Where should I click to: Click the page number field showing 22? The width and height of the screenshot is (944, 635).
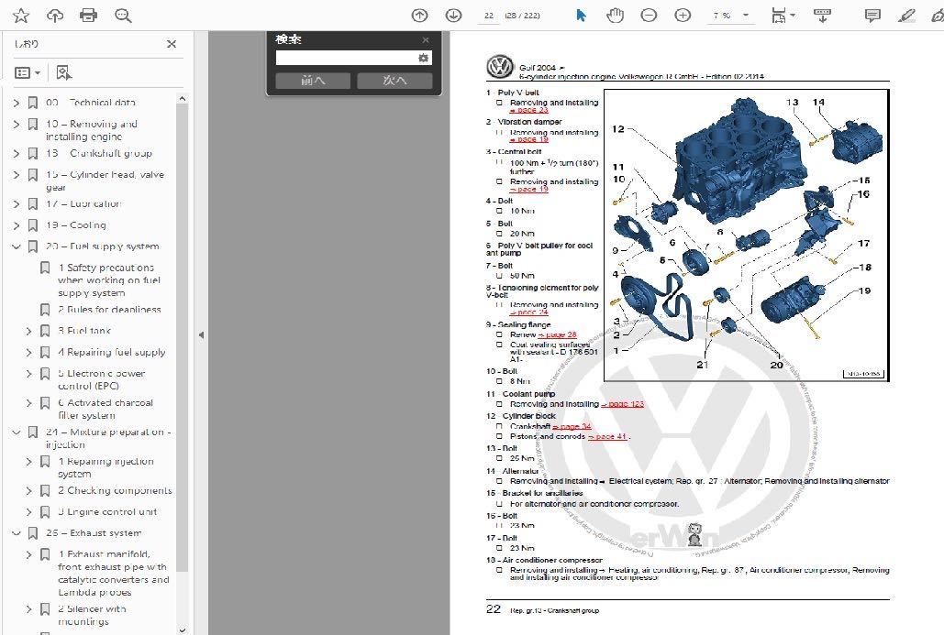tap(489, 16)
